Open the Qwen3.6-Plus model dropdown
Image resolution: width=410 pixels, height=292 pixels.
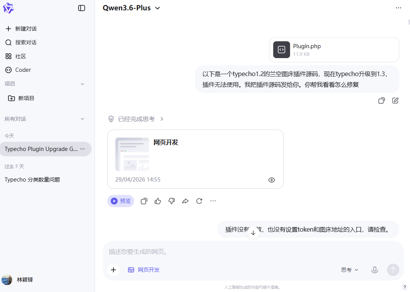pos(131,8)
